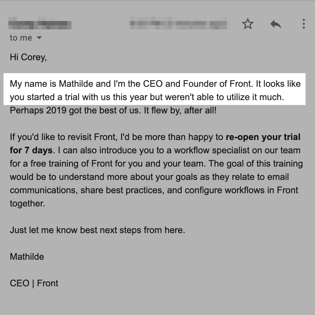Open the three-dot more options menu
This screenshot has height=315, width=315.
(303, 24)
